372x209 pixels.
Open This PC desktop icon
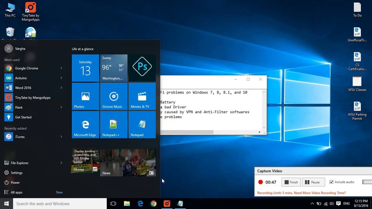click(10, 10)
